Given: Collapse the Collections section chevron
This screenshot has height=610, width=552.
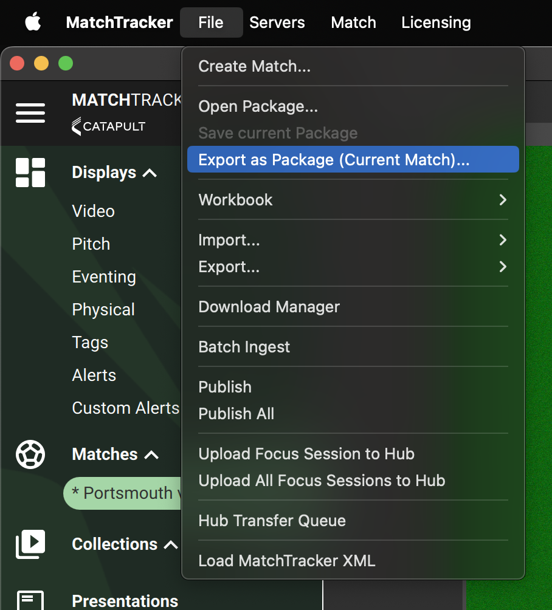Looking at the screenshot, I should (x=171, y=544).
